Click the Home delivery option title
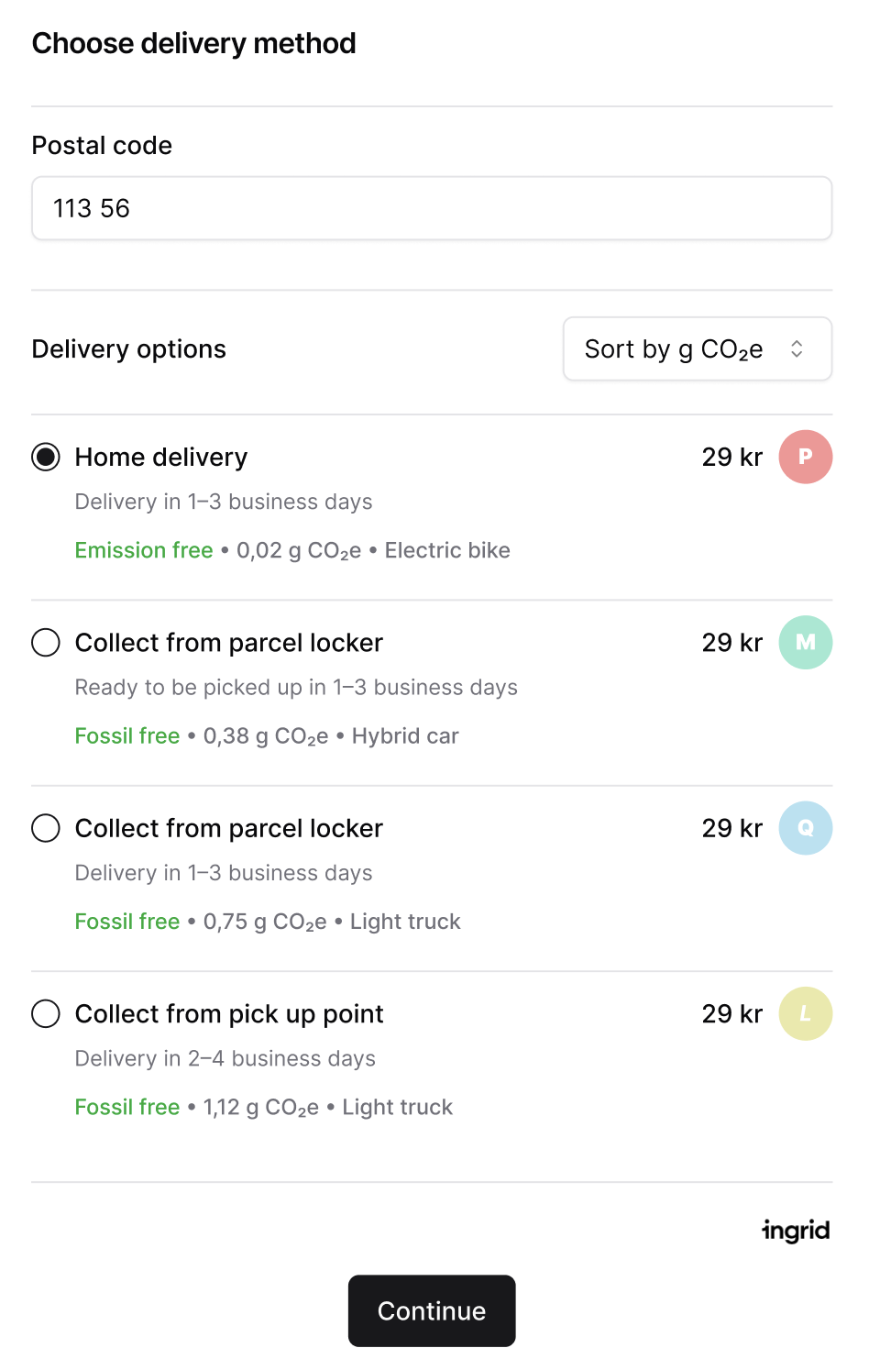 (161, 457)
